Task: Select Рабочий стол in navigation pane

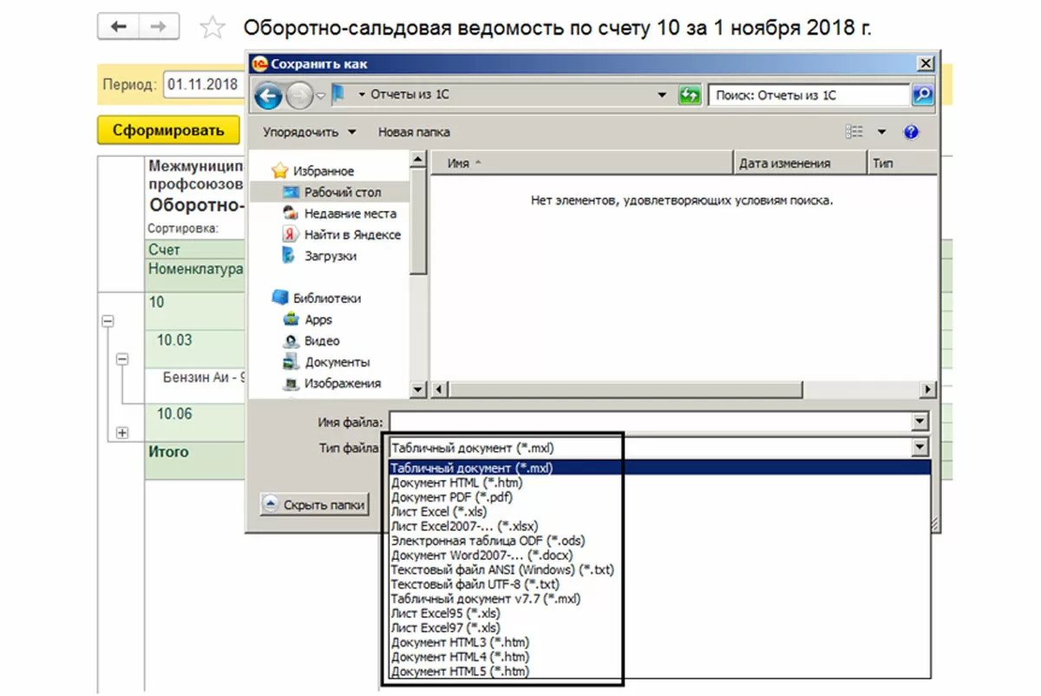Action: [331, 192]
